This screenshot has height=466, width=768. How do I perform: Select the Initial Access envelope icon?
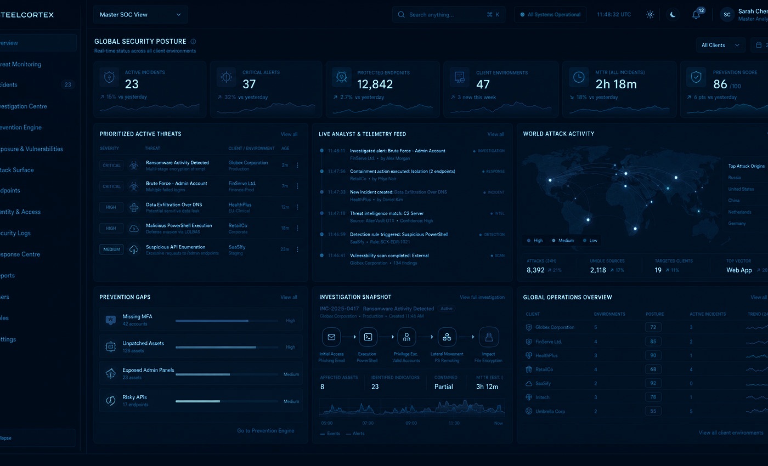point(331,337)
